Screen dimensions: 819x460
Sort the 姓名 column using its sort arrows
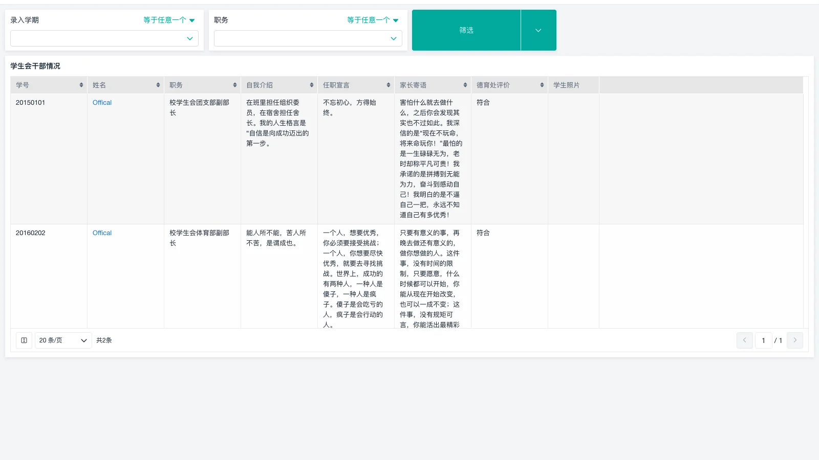click(157, 85)
